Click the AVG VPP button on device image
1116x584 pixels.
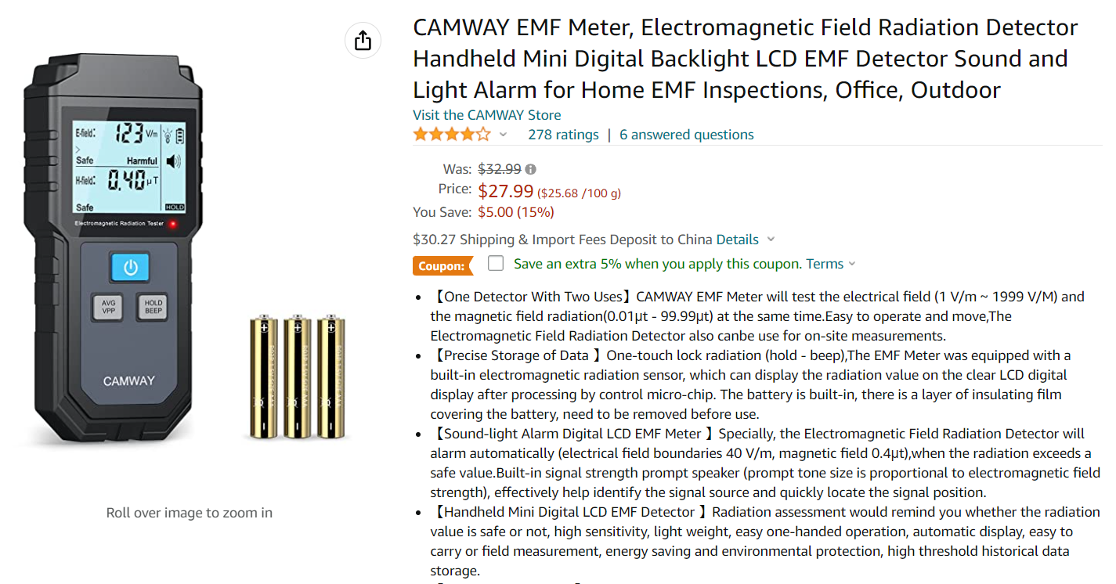108,307
